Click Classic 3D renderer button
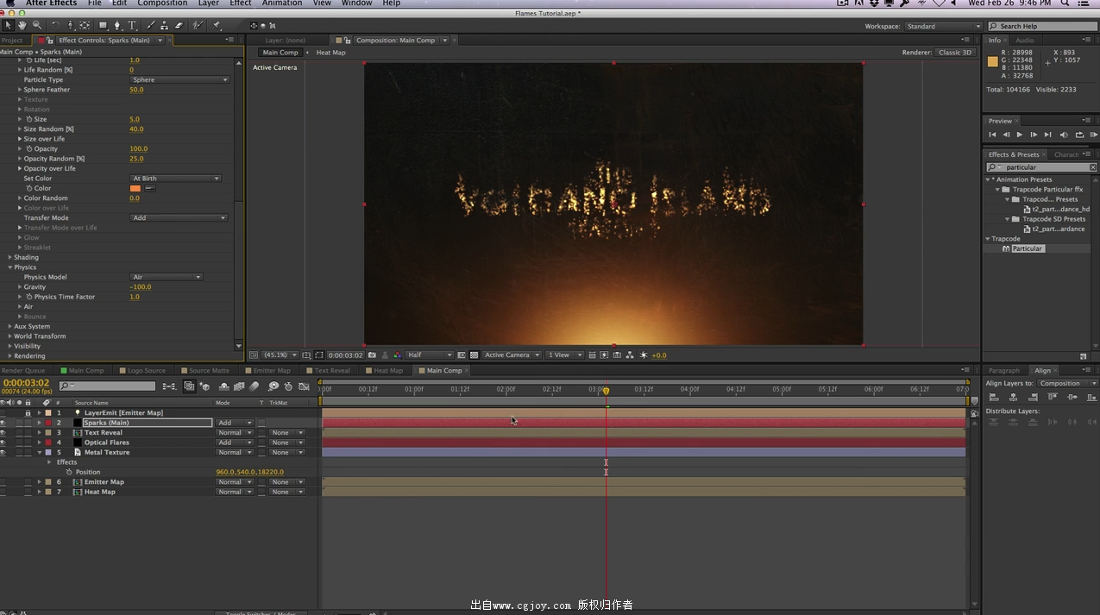This screenshot has height=615, width=1100. pyautogui.click(x=955, y=53)
